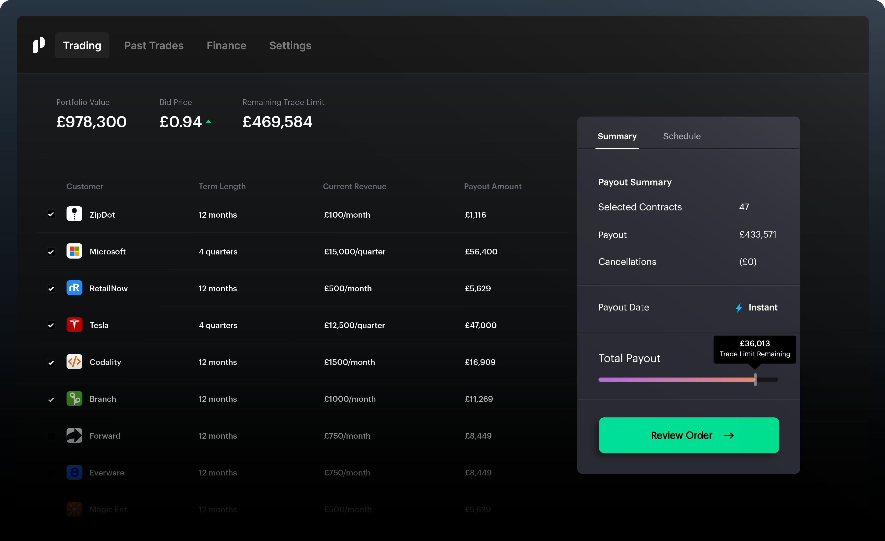Click the £469,584 Remaining Trade Limit value
Screen dimensions: 885x541
click(x=277, y=122)
